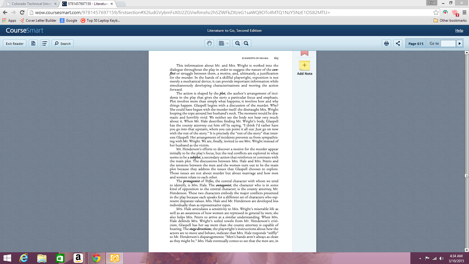Click the print icon

point(386,43)
